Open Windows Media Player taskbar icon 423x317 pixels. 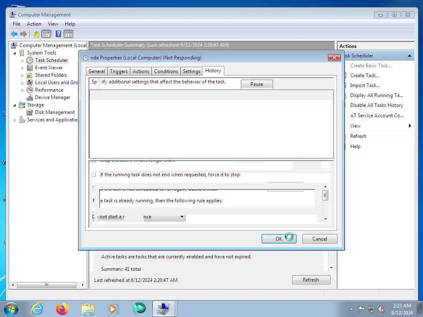pos(112,309)
